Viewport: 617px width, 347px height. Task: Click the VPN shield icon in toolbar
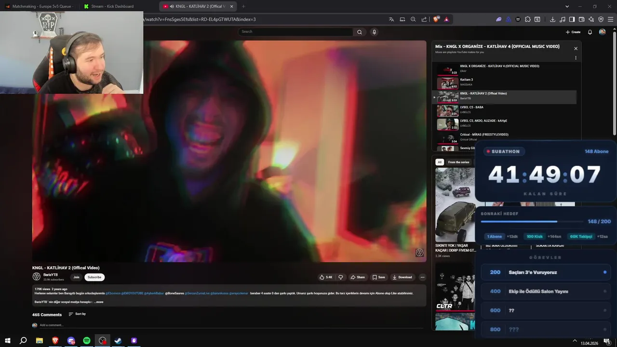point(601,19)
